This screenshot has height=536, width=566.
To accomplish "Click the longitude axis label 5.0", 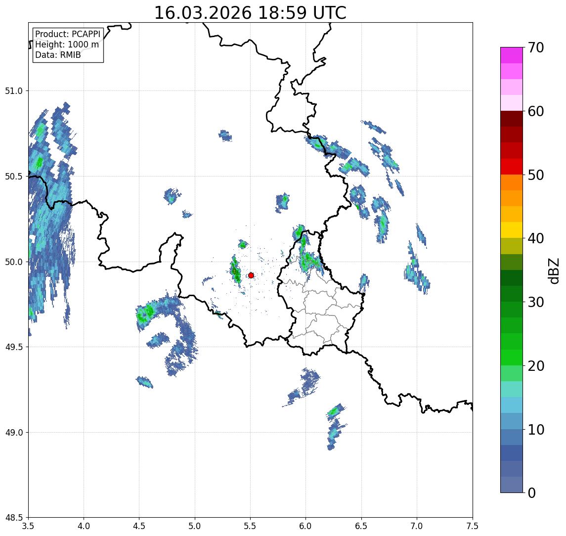I will click(195, 526).
